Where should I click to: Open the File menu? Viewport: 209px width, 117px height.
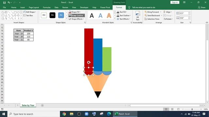4,7
